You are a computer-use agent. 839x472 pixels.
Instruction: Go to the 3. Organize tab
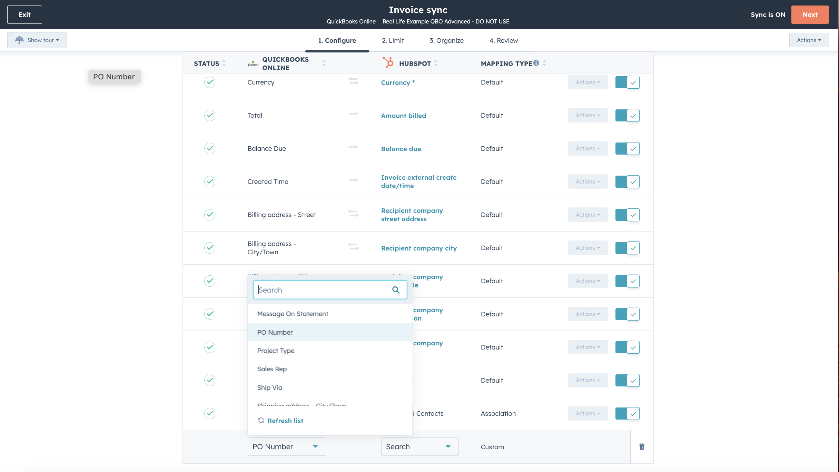click(x=446, y=40)
